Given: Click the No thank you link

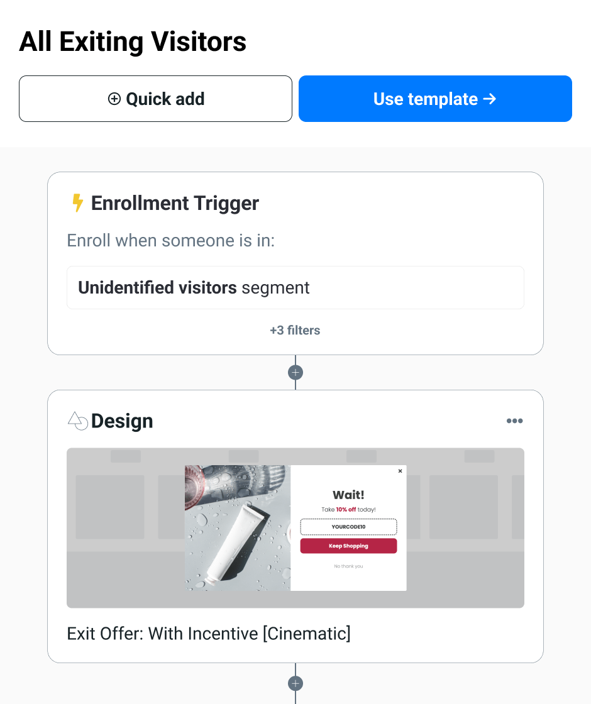Looking at the screenshot, I should click(348, 566).
